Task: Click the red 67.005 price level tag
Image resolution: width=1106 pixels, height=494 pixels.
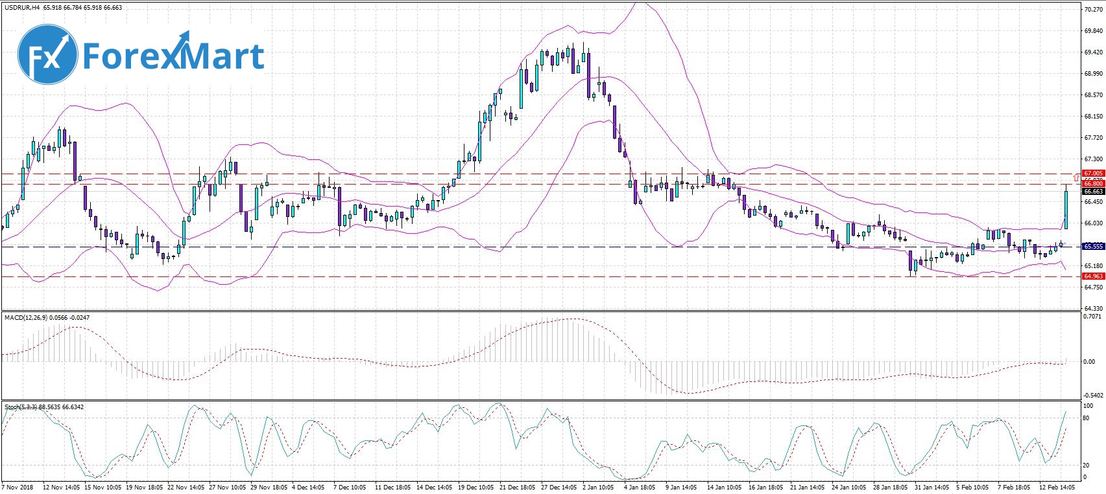Action: pos(1093,174)
